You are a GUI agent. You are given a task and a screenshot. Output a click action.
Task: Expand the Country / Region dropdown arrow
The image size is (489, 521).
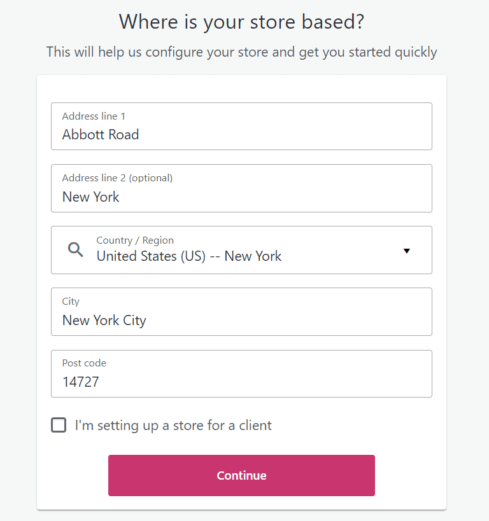click(406, 251)
